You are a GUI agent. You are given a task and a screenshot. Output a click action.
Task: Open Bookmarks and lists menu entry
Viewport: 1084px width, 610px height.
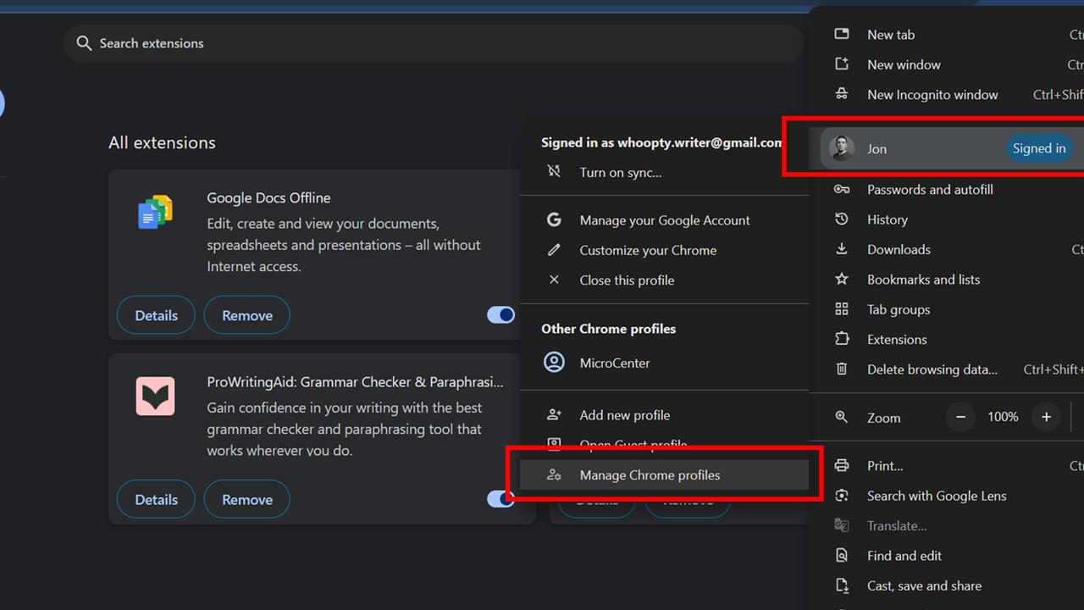pyautogui.click(x=947, y=280)
